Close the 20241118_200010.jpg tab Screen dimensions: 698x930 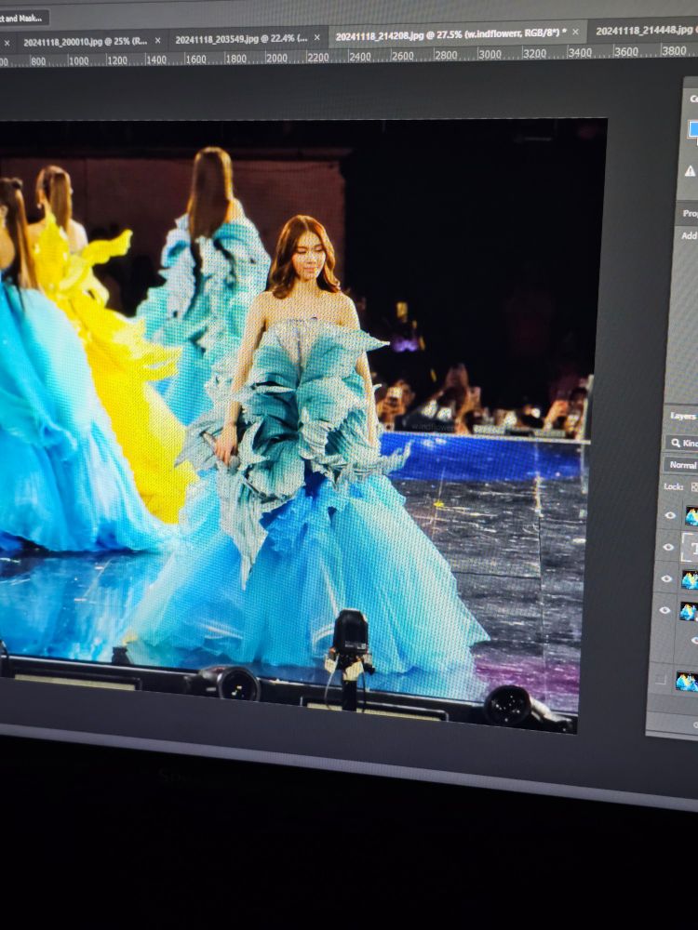157,40
